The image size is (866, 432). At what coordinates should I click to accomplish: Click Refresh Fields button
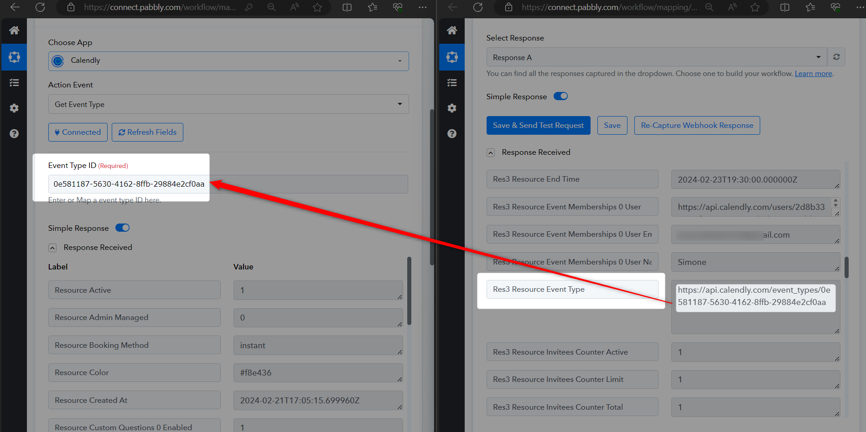point(147,132)
